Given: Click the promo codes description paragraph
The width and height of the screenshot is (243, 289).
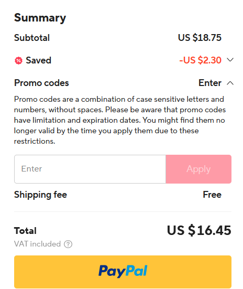Looking at the screenshot, I should click(x=120, y=120).
